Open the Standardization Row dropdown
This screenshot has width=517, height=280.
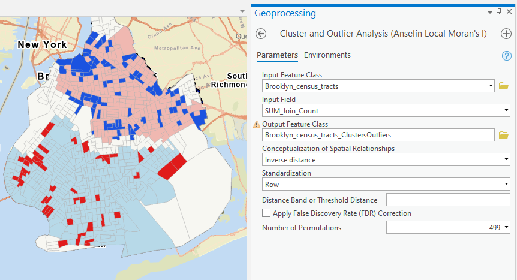click(x=506, y=185)
